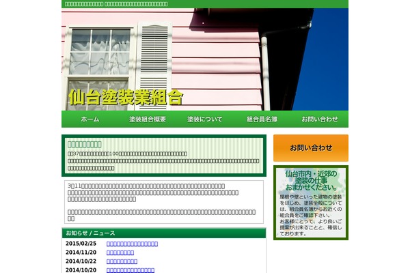The width and height of the screenshot is (410, 273).
Task: Open the news link dated 2014/11/20
Action: 120,253
